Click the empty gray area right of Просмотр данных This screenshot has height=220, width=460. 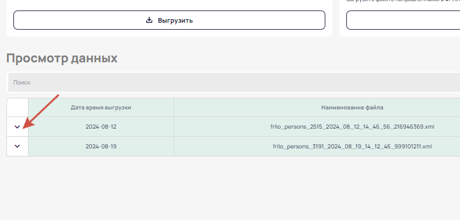point(287,58)
